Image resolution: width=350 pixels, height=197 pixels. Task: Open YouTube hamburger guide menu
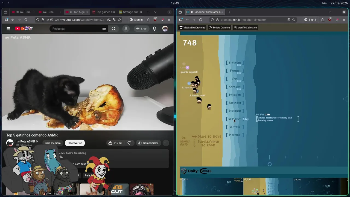(8, 28)
